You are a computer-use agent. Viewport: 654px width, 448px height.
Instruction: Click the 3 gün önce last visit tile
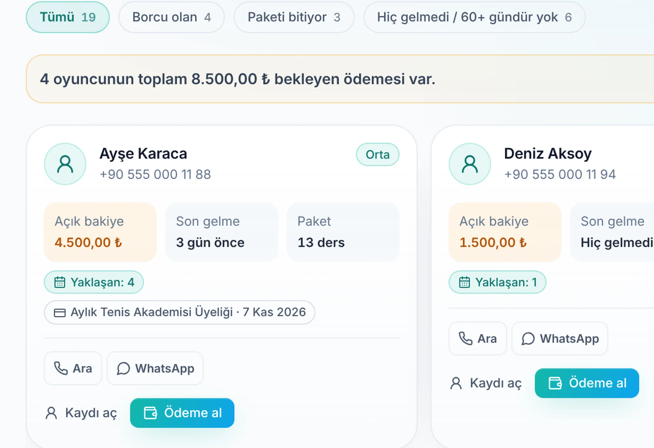click(221, 232)
